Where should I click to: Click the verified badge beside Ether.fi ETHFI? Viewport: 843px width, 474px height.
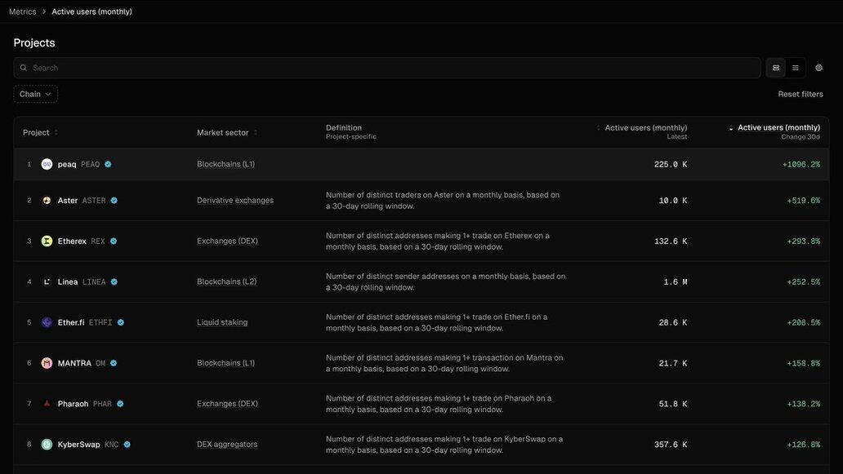pos(121,322)
